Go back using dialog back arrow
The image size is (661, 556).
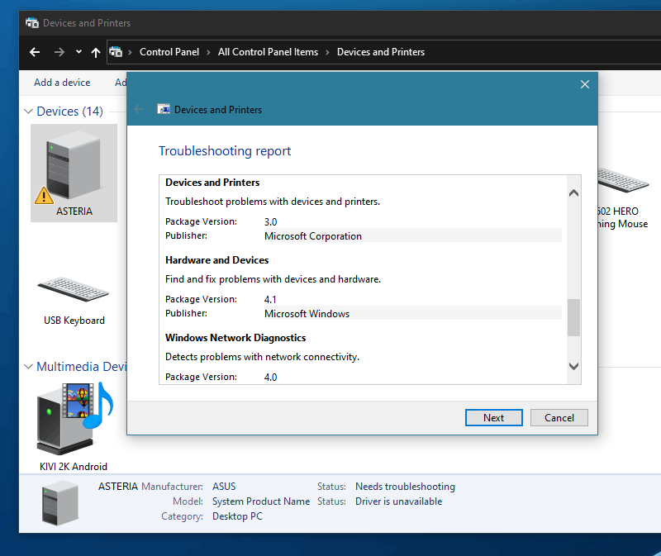(139, 110)
